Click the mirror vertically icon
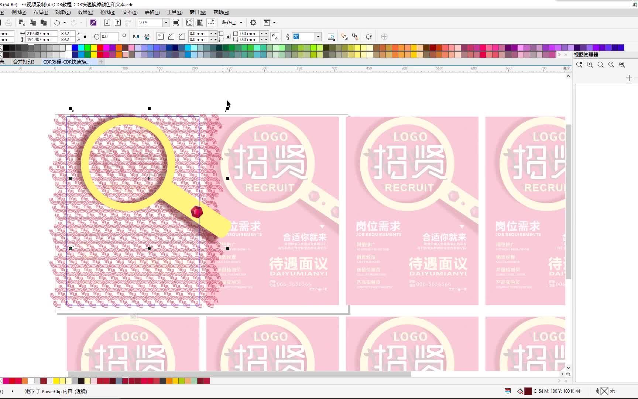 tap(147, 37)
